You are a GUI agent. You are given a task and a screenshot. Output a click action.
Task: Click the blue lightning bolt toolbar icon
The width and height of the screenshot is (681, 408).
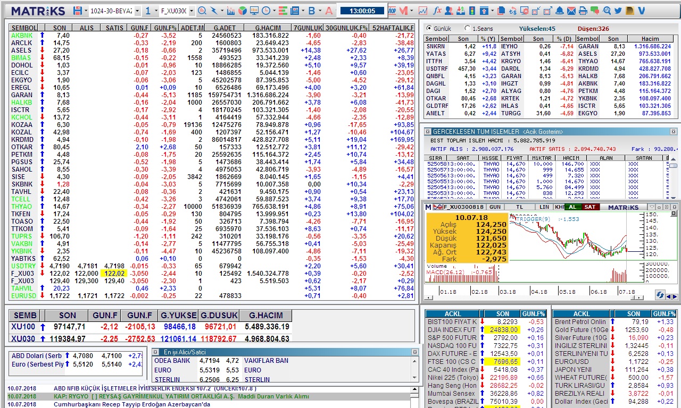(214, 11)
